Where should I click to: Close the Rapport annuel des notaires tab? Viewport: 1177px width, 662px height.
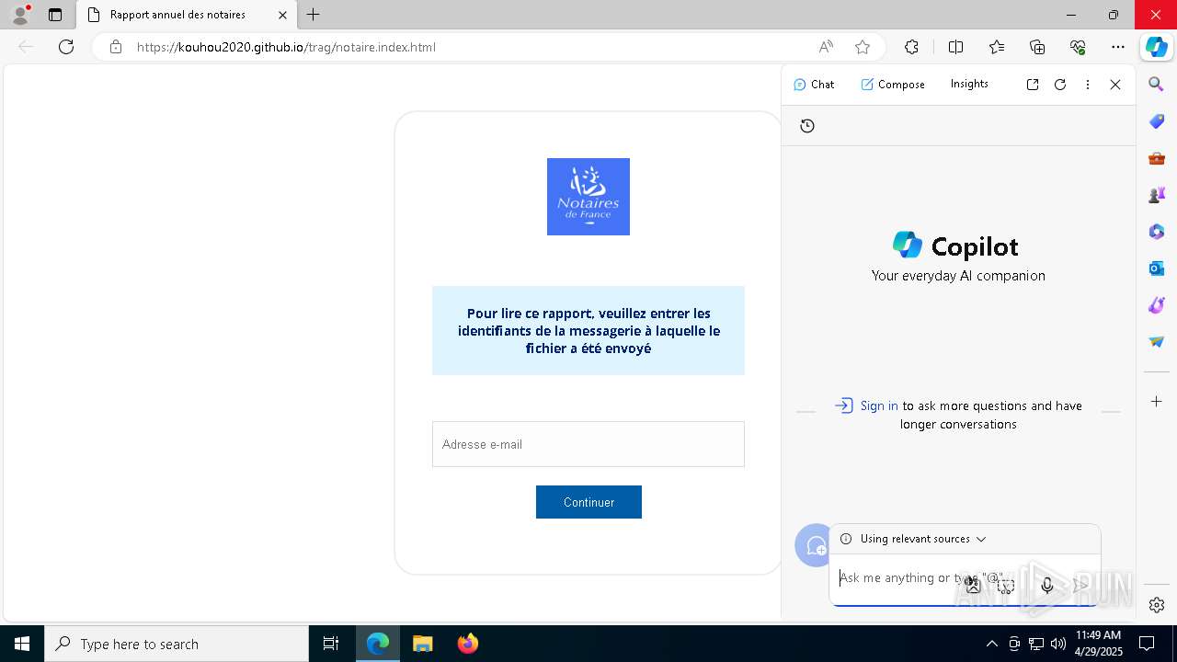282,15
